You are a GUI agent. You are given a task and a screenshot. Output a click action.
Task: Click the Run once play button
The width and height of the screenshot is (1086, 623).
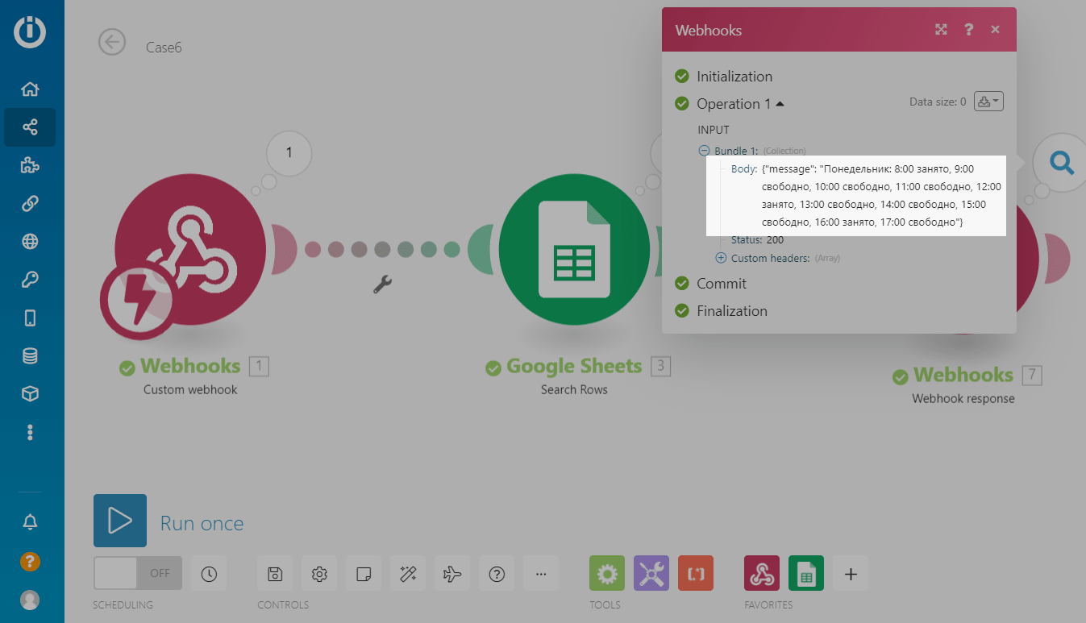[x=120, y=521]
